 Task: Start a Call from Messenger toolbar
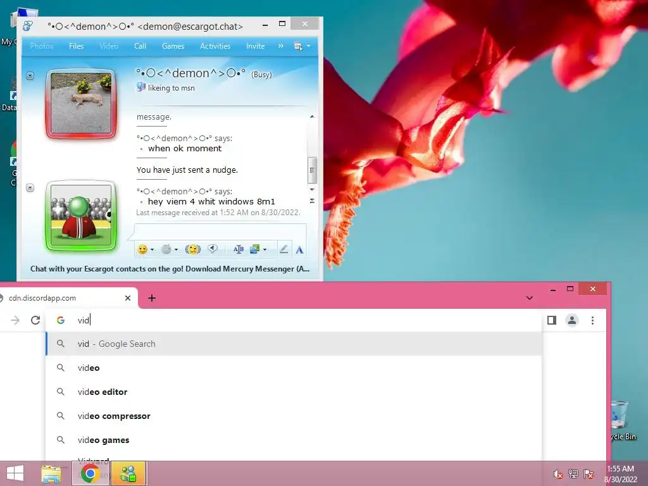(x=140, y=46)
